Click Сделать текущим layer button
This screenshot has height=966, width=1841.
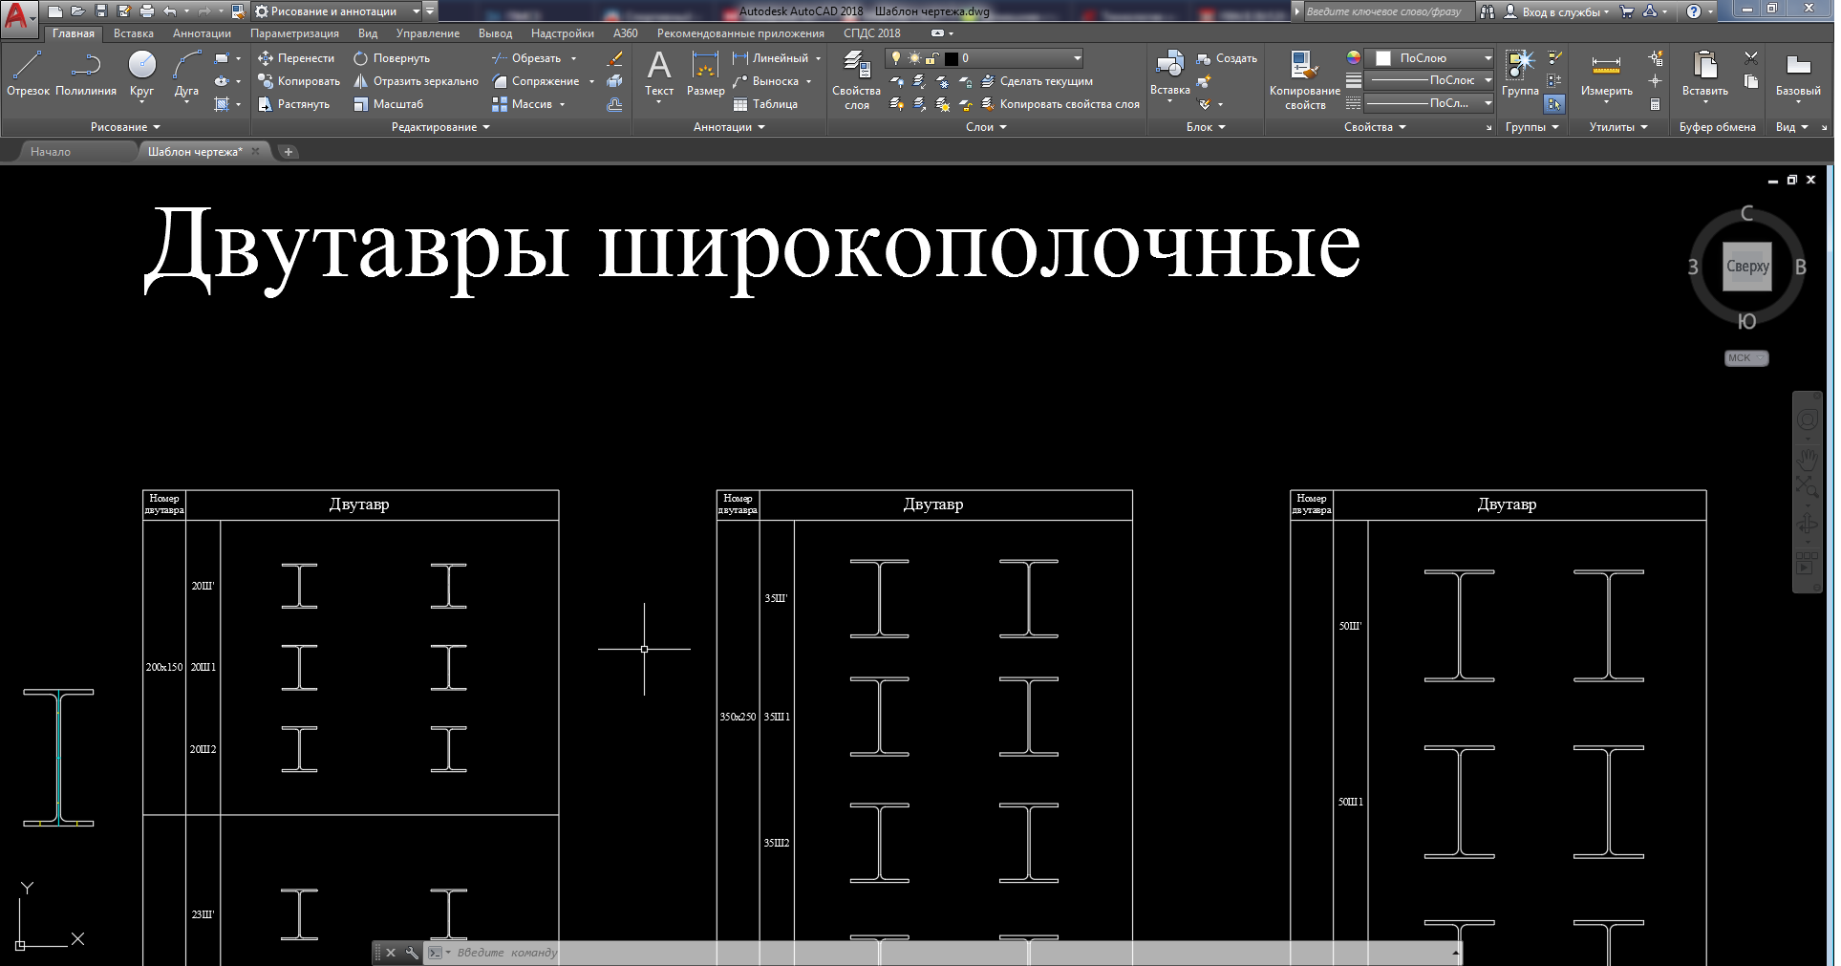1037,81
